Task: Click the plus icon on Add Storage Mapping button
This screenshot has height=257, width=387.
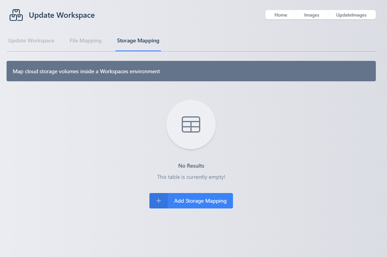Action: [x=159, y=200]
